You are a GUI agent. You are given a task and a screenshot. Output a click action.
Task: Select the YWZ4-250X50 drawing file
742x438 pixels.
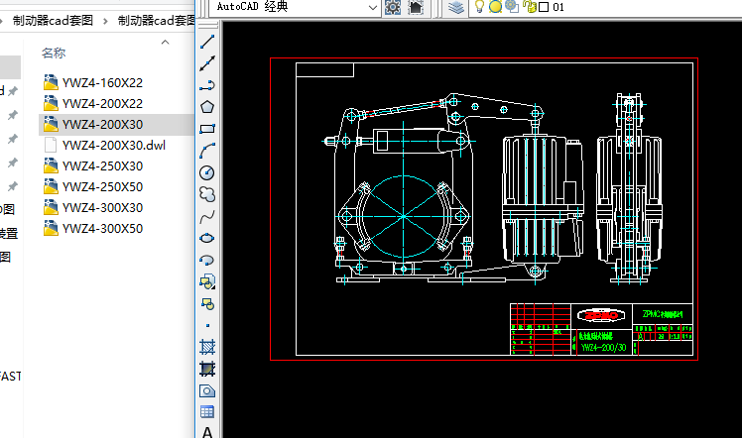click(101, 186)
